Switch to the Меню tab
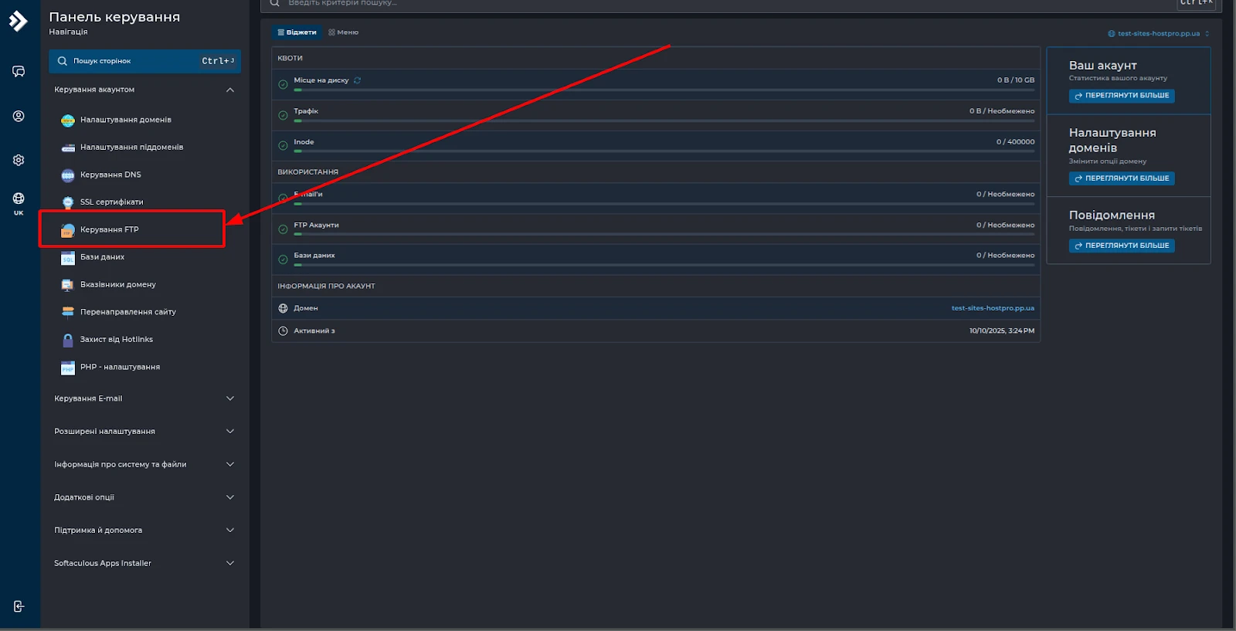1236x631 pixels. tap(344, 32)
